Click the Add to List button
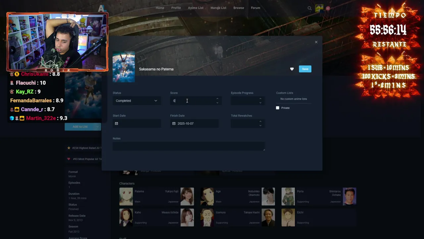This screenshot has width=424, height=239. [x=80, y=126]
